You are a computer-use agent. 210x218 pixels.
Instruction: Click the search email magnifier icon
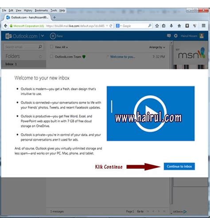point(40,47)
